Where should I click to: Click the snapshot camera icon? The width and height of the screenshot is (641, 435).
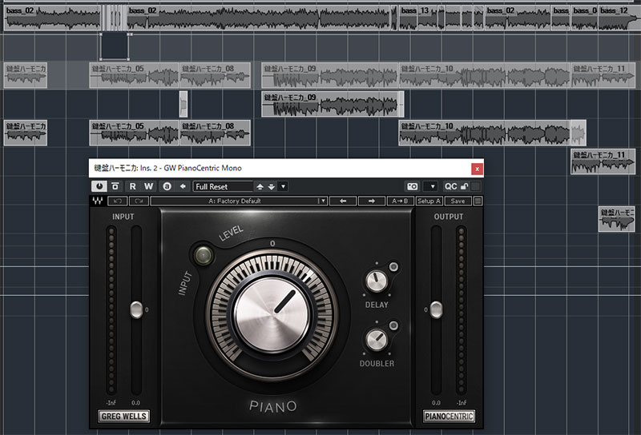[413, 186]
